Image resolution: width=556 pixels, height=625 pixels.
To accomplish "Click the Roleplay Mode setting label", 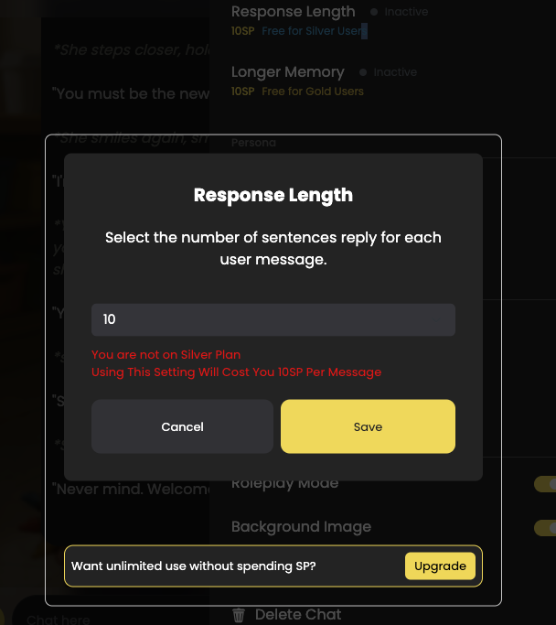I will click(284, 483).
